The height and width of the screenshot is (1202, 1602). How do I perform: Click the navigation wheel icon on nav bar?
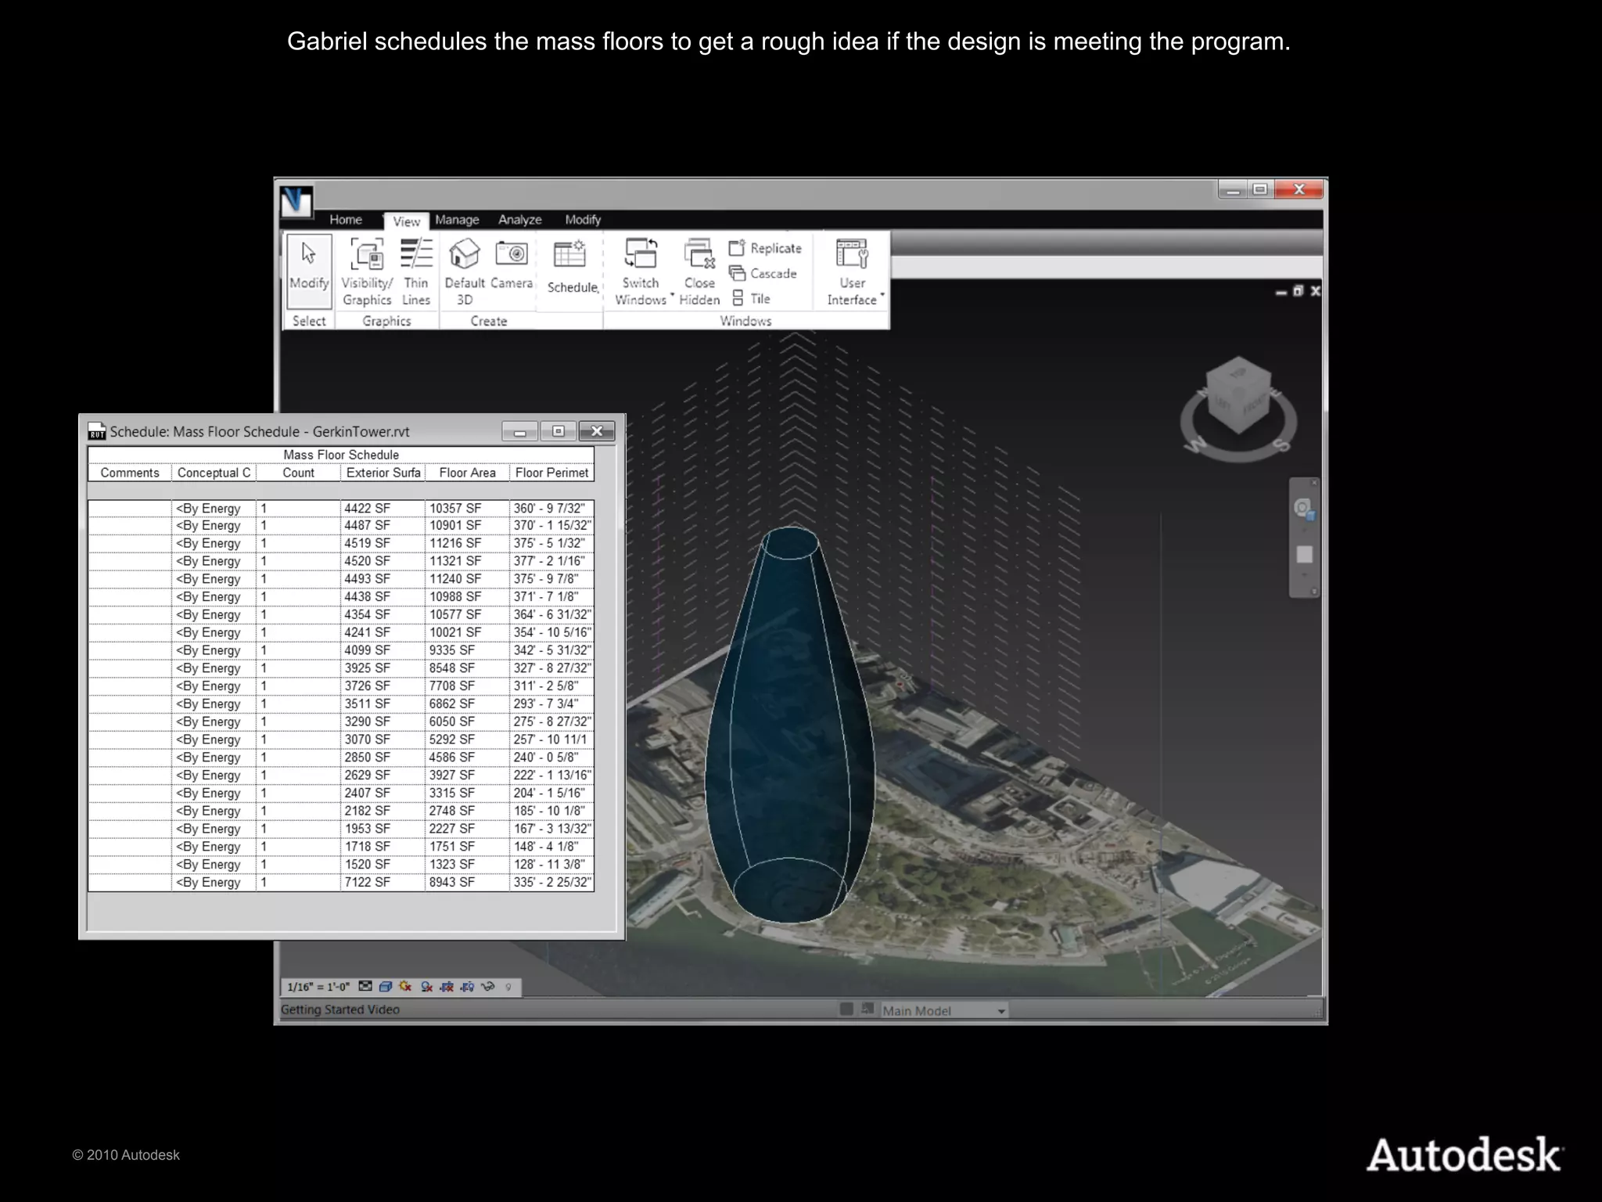[x=1303, y=509]
